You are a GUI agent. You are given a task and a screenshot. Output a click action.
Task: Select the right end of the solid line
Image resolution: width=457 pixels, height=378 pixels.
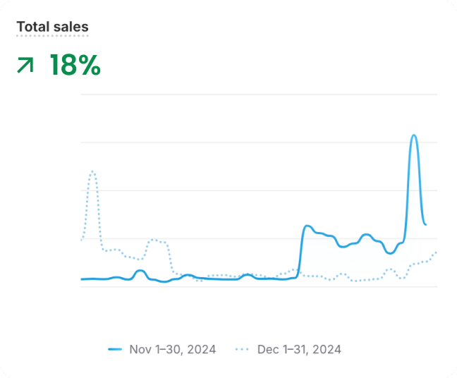click(x=425, y=224)
